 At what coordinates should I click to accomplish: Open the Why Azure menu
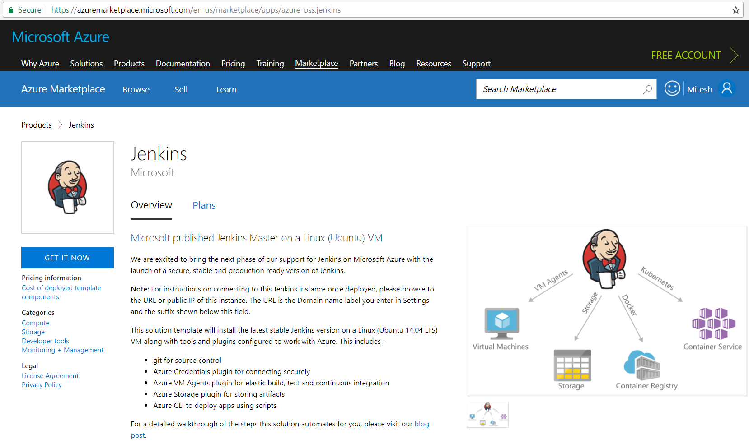[40, 64]
